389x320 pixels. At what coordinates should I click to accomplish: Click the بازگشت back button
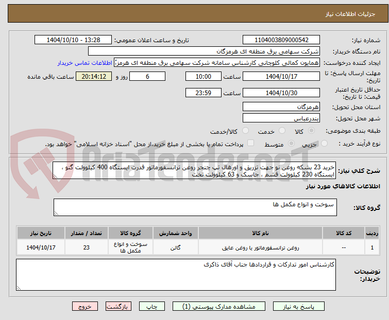point(118,307)
